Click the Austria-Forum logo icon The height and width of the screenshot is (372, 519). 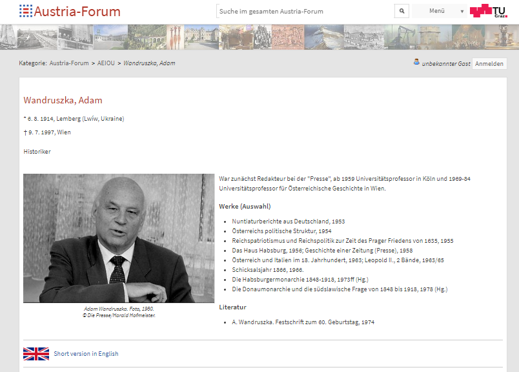point(26,11)
